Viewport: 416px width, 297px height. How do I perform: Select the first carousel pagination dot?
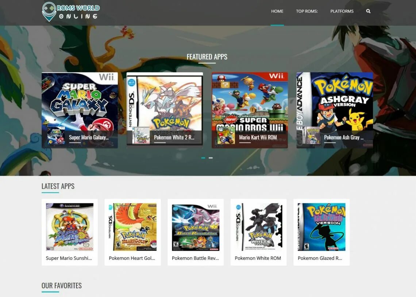click(x=204, y=157)
